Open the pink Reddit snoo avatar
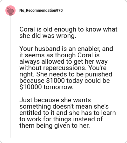The width and height of the screenshot is (127, 143). click(10, 11)
